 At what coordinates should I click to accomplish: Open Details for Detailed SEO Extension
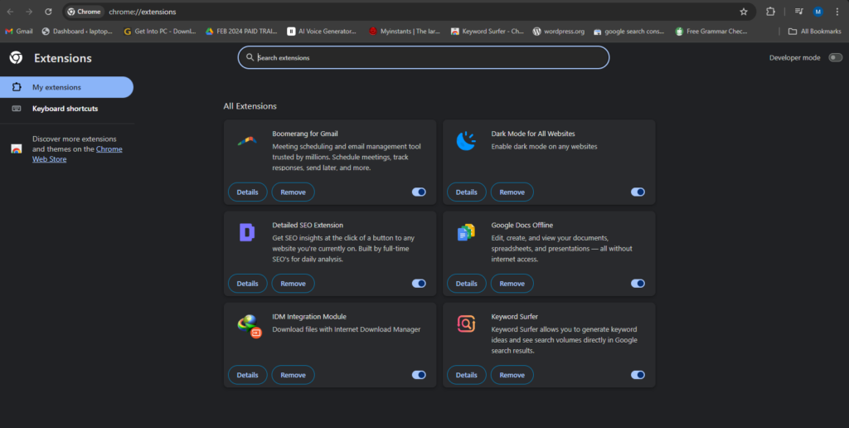(247, 284)
